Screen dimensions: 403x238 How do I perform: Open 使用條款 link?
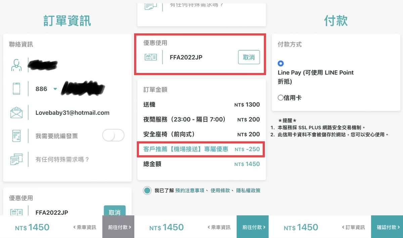[x=220, y=190]
